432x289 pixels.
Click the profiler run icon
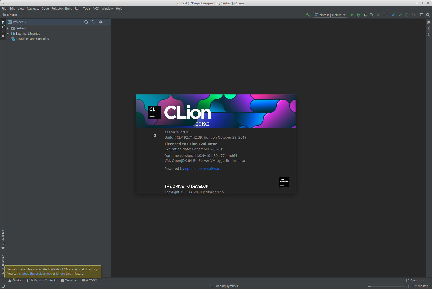(x=371, y=15)
